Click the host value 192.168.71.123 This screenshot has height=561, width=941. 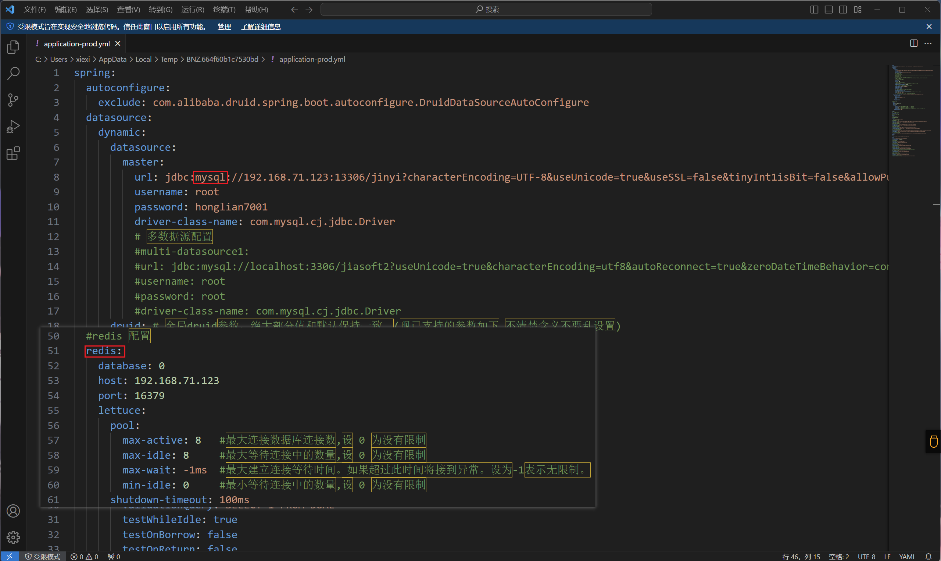[177, 380]
